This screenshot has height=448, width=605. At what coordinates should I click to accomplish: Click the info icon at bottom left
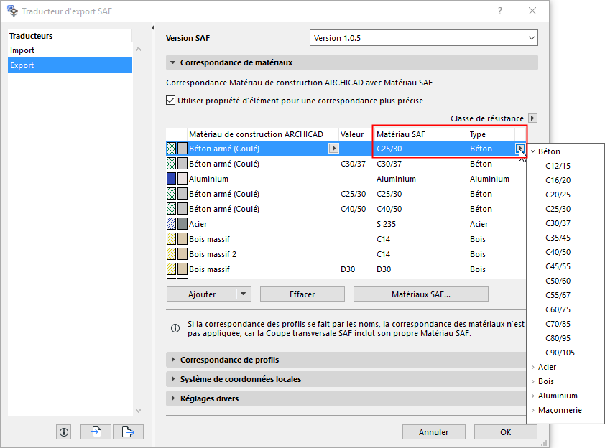tap(64, 432)
